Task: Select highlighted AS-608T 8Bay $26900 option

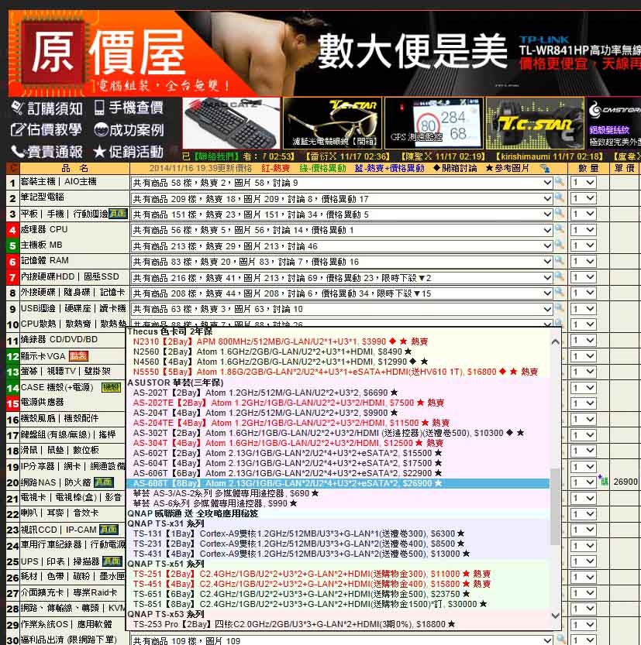Action: point(338,483)
